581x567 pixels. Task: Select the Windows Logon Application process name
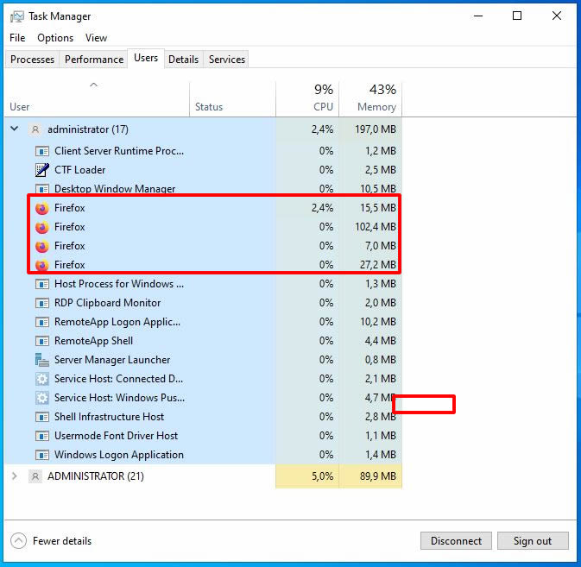[x=119, y=455]
